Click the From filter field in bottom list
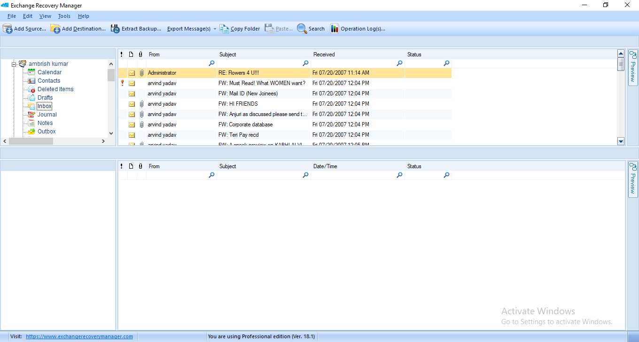639x342 pixels. tap(181, 175)
